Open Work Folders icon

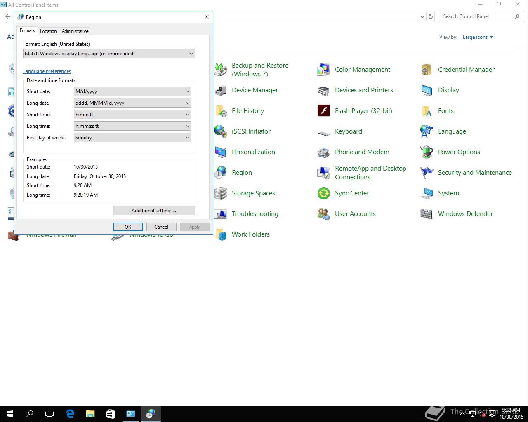tap(221, 234)
